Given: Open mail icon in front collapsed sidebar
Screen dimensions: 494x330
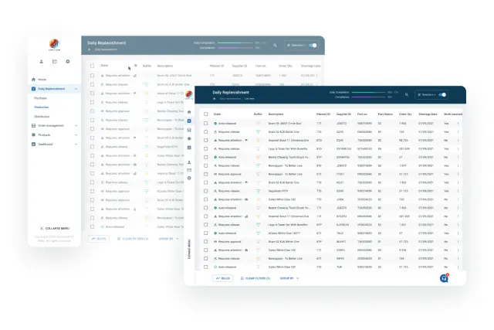Looking at the screenshot, I should click(189, 170).
